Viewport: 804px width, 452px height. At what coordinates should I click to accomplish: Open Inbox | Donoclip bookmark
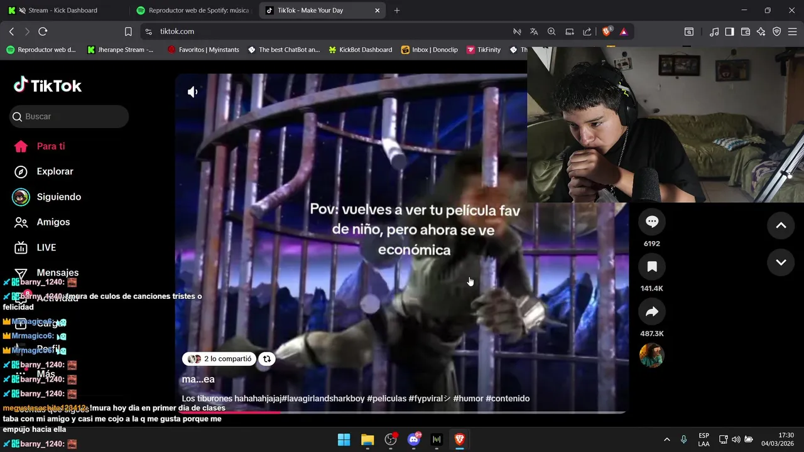pyautogui.click(x=430, y=50)
